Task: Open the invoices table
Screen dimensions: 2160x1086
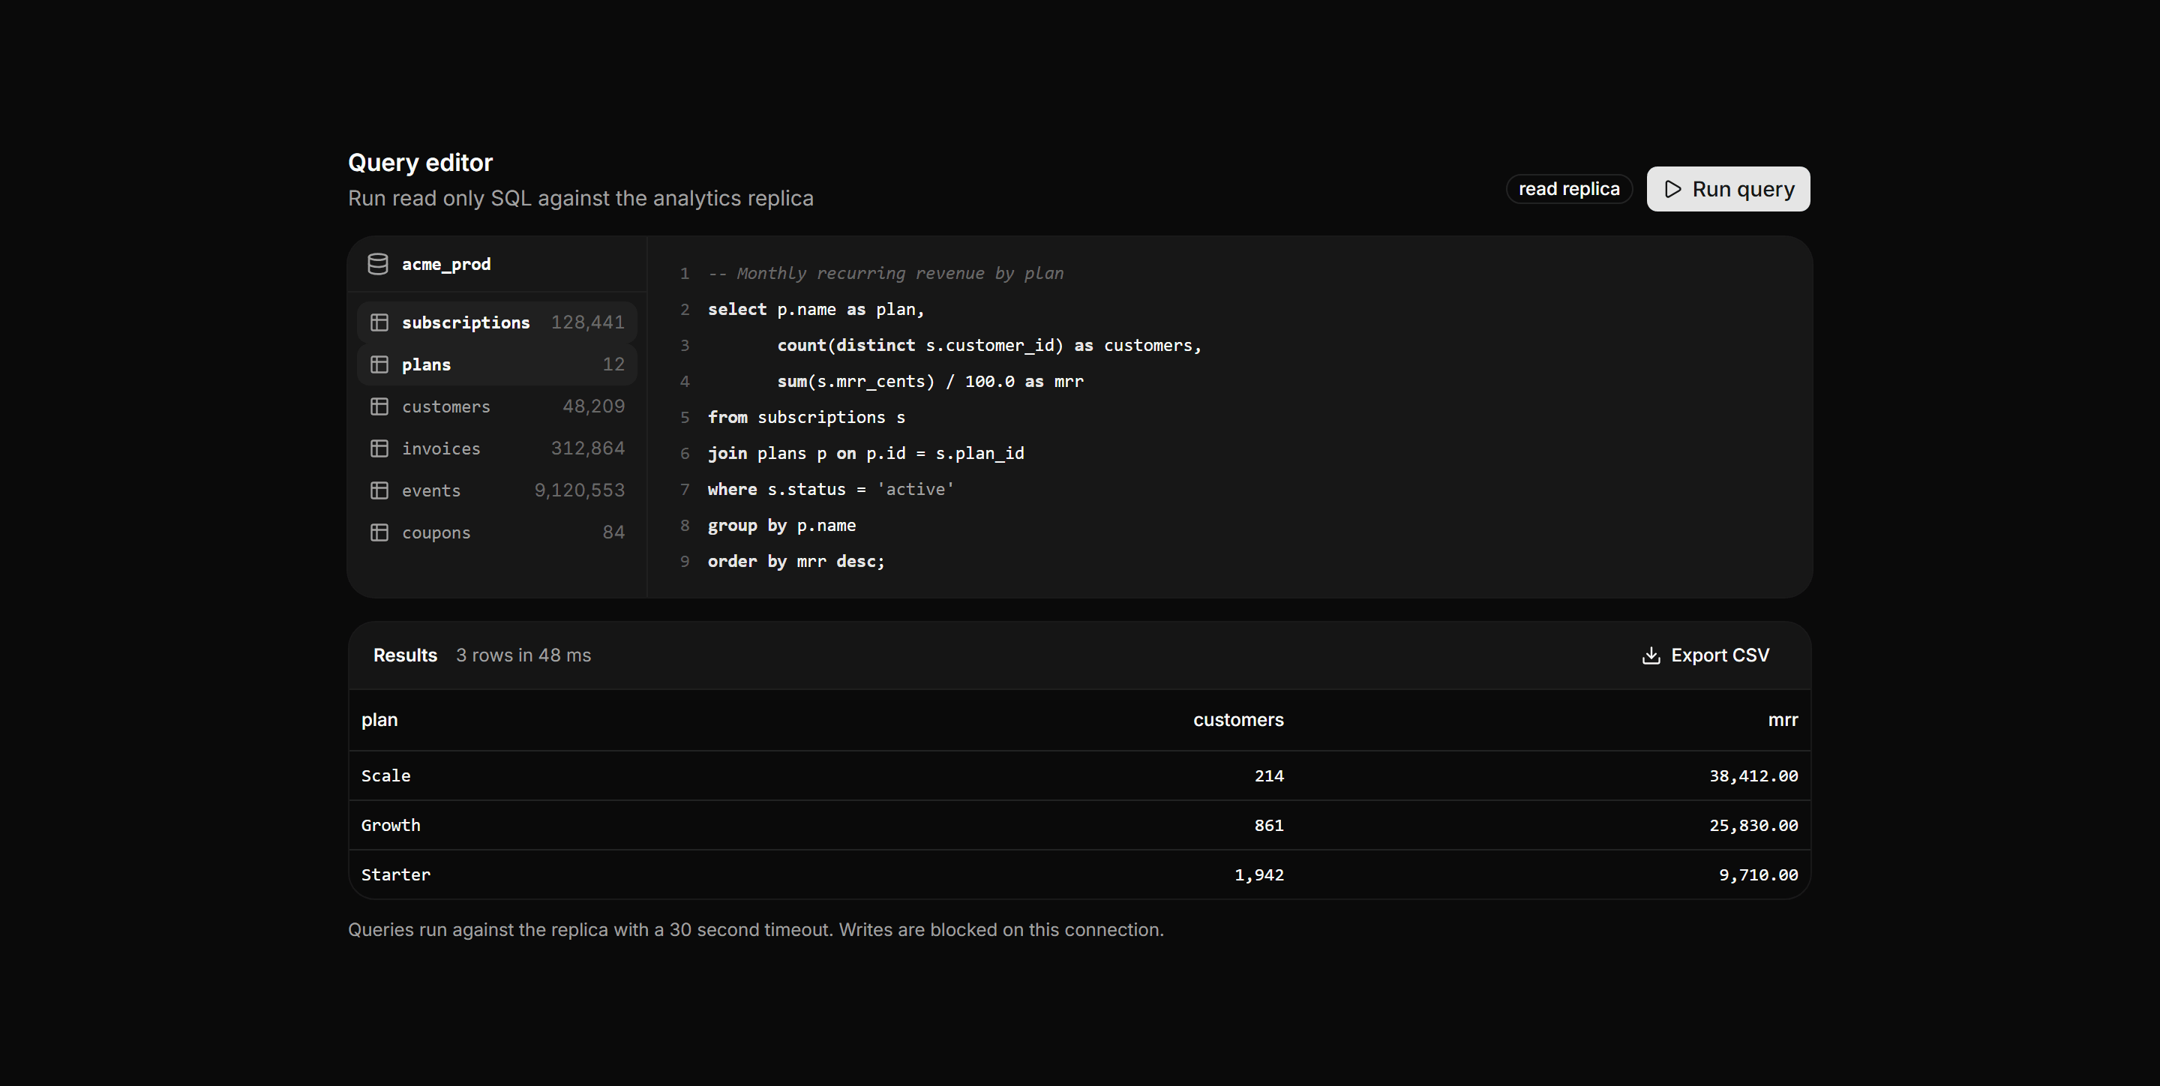Action: pyautogui.click(x=496, y=448)
